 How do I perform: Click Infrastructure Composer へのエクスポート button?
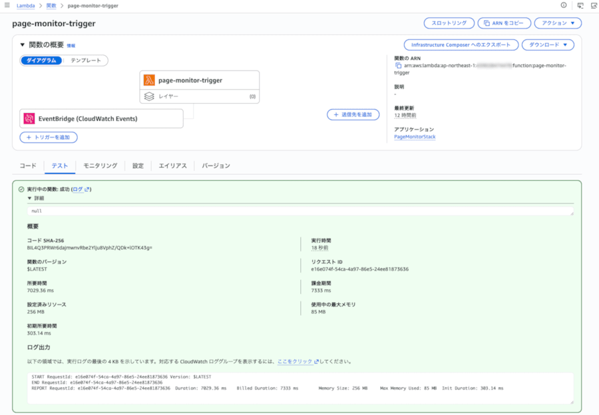(461, 45)
